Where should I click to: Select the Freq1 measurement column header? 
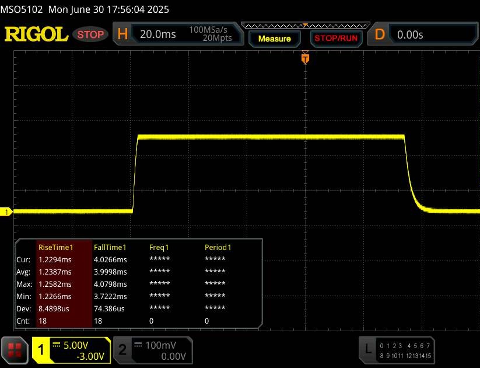tap(159, 247)
